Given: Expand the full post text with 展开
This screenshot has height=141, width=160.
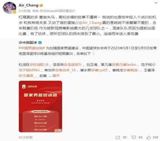Looking at the screenshot, I should pos(56,76).
